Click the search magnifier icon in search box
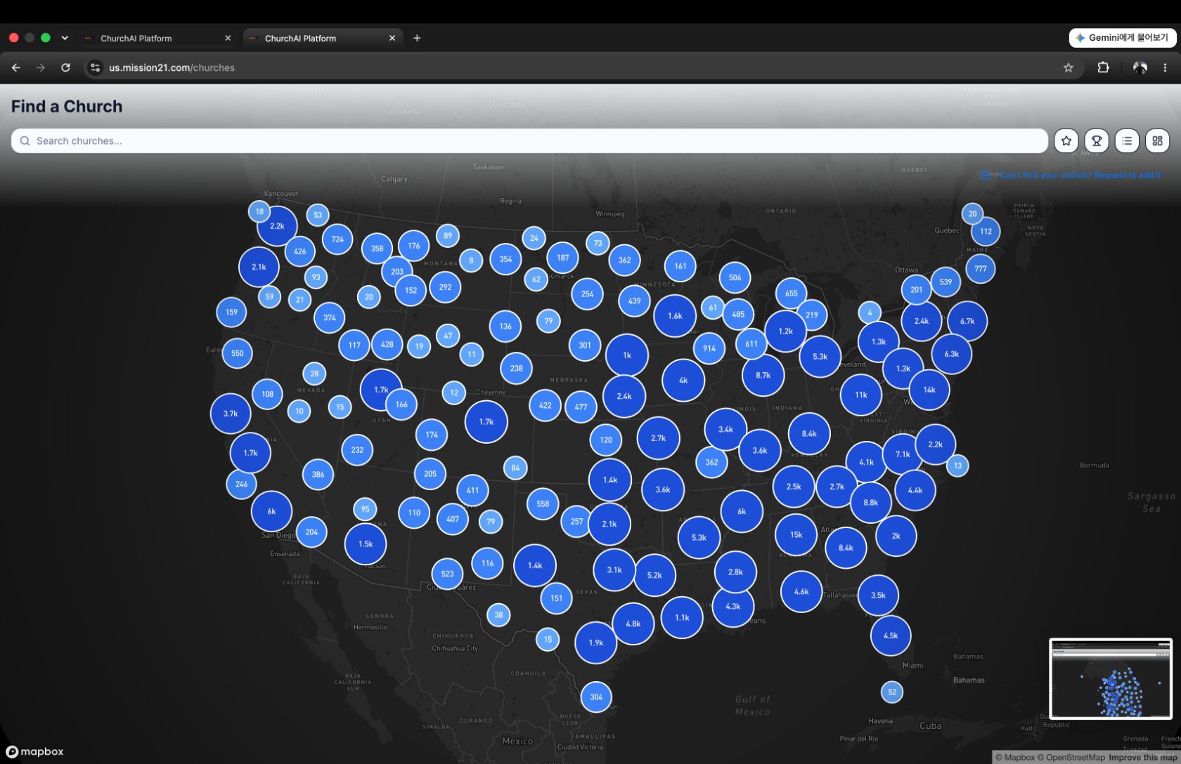 pyautogui.click(x=25, y=141)
